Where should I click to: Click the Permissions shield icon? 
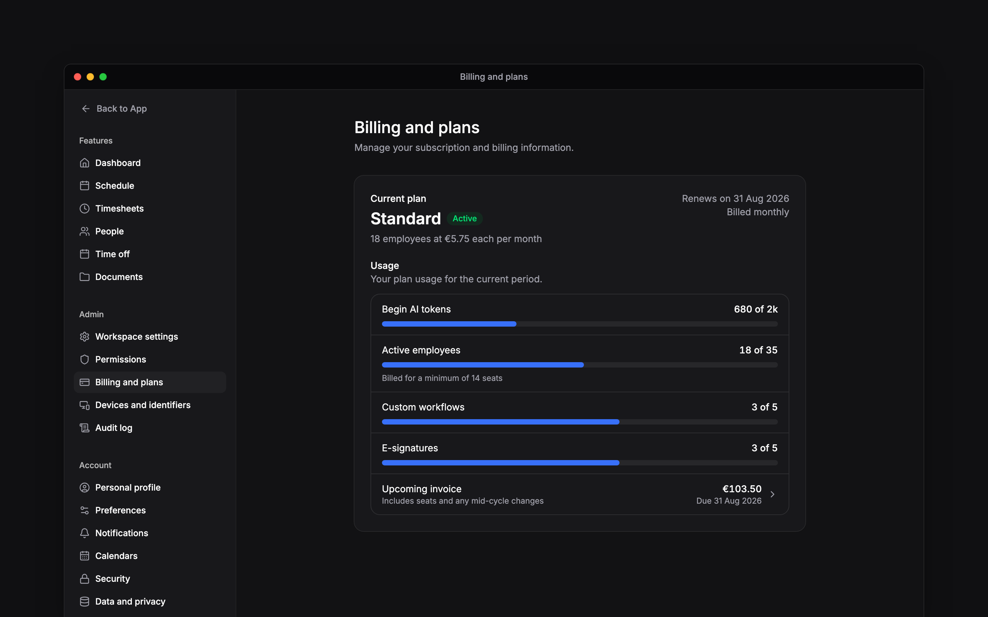85,359
